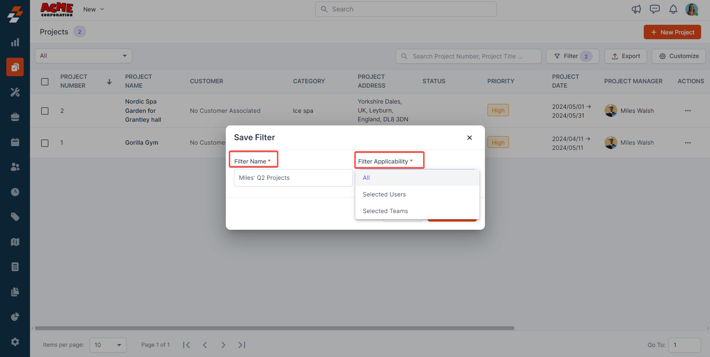Open actions menu for Gorilla Gym project
Image resolution: width=710 pixels, height=357 pixels.
click(x=688, y=143)
